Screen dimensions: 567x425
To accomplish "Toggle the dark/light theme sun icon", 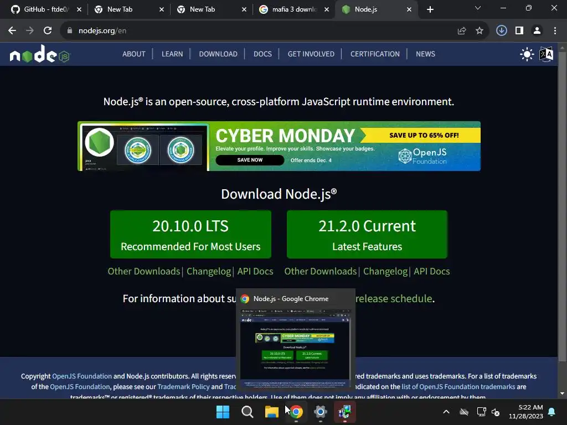I will click(x=527, y=54).
